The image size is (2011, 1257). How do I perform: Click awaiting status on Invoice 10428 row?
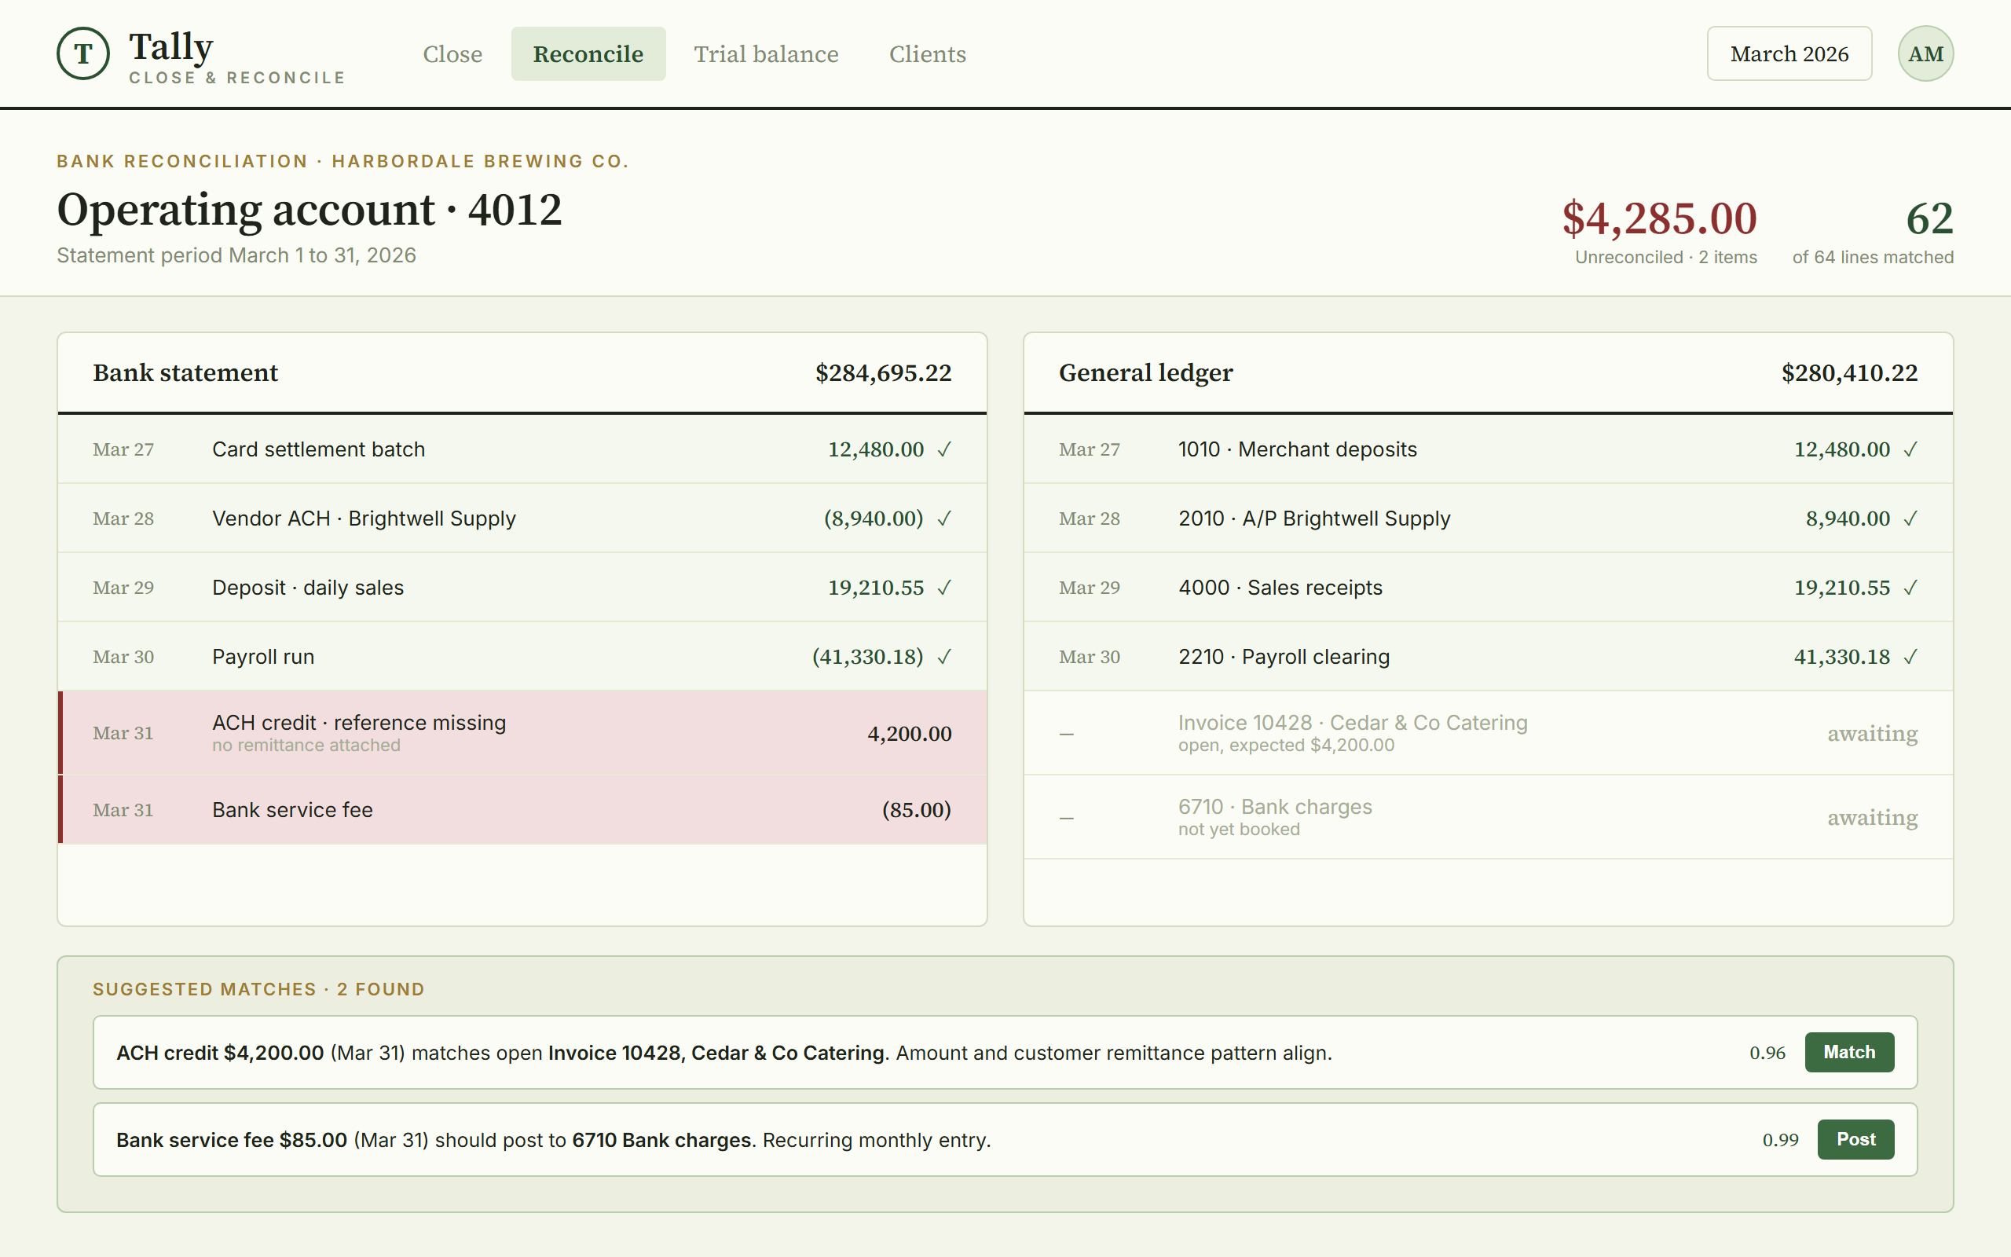(1872, 734)
